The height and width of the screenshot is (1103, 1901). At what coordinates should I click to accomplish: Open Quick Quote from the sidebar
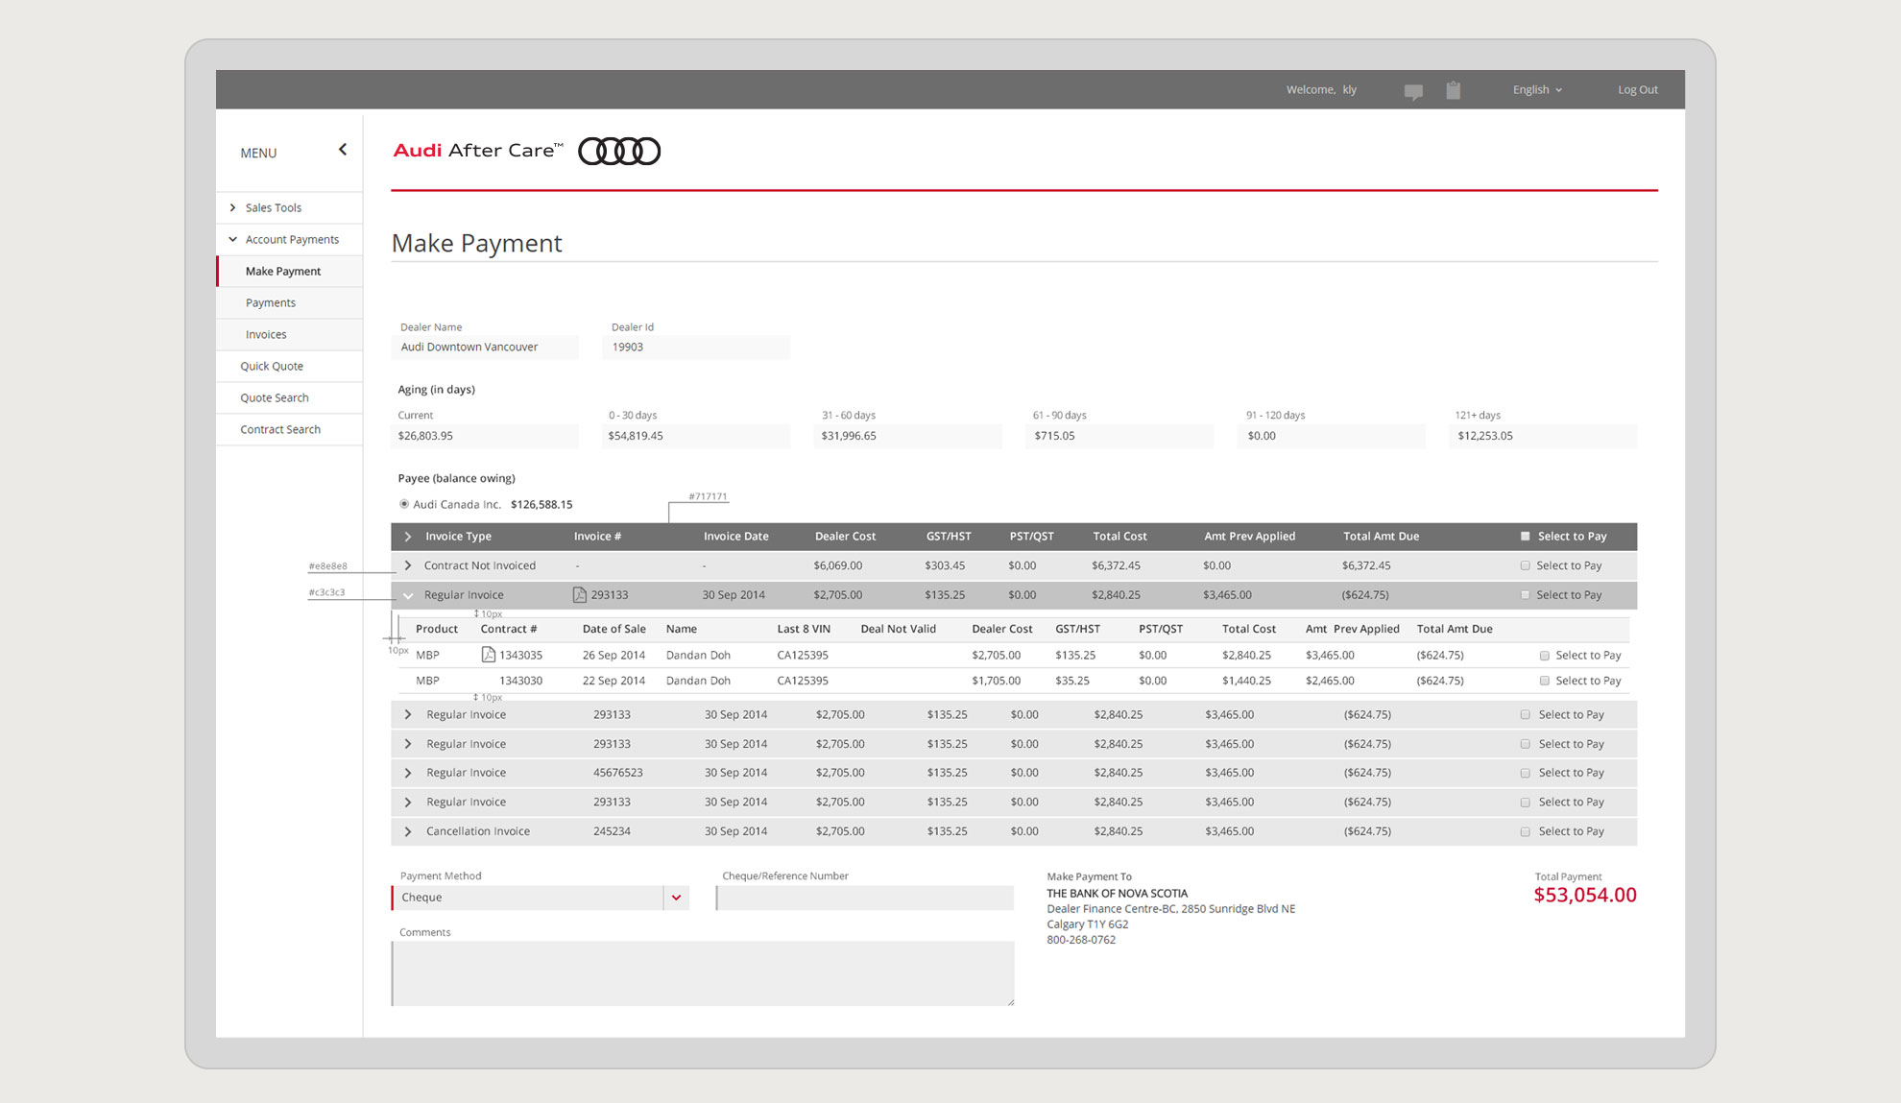289,366
